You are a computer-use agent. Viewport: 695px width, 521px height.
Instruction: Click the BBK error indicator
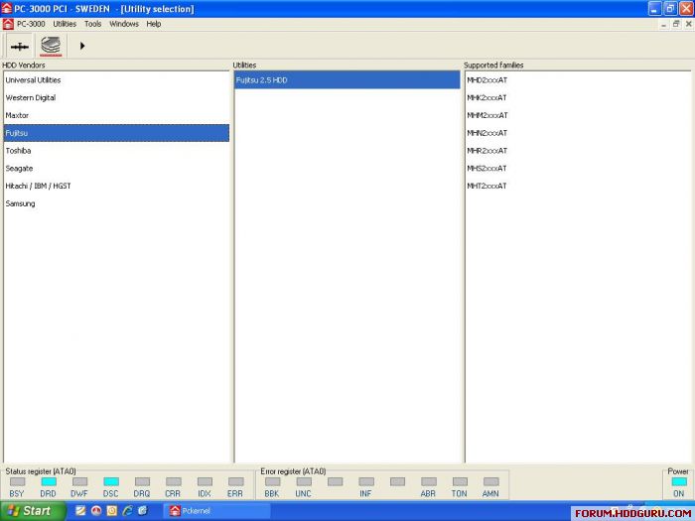(273, 481)
